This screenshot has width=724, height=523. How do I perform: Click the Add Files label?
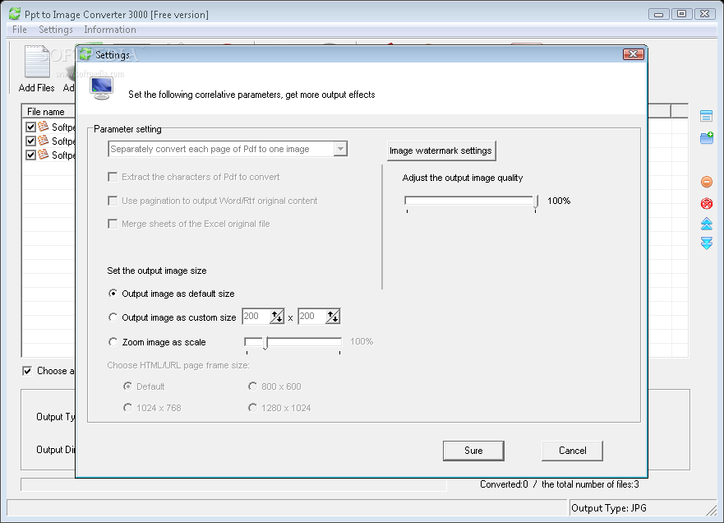coord(36,88)
